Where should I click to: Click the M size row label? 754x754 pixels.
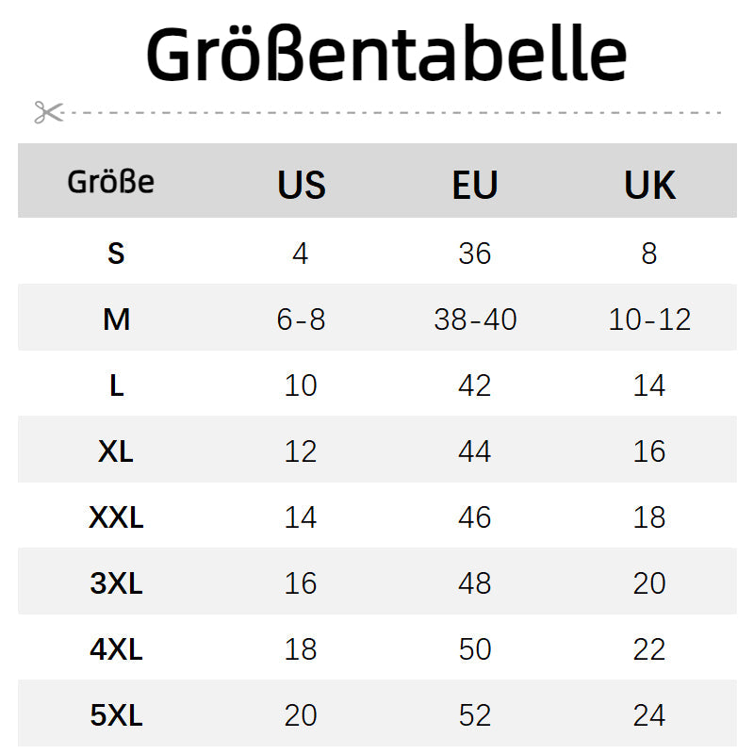click(x=116, y=320)
